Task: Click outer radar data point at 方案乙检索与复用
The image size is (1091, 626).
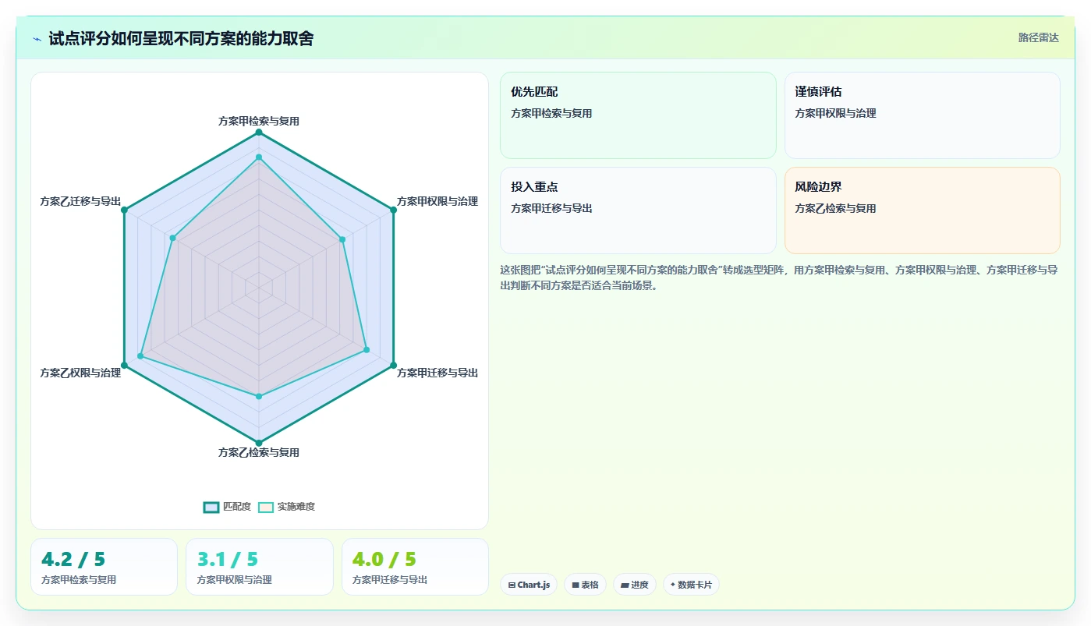Action: click(259, 443)
